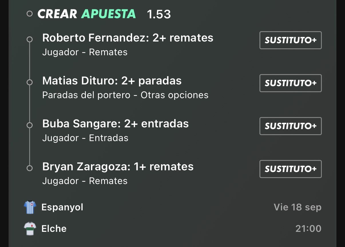Tap SUSTITUTO+ for Buba Sangare entradas

(x=291, y=126)
